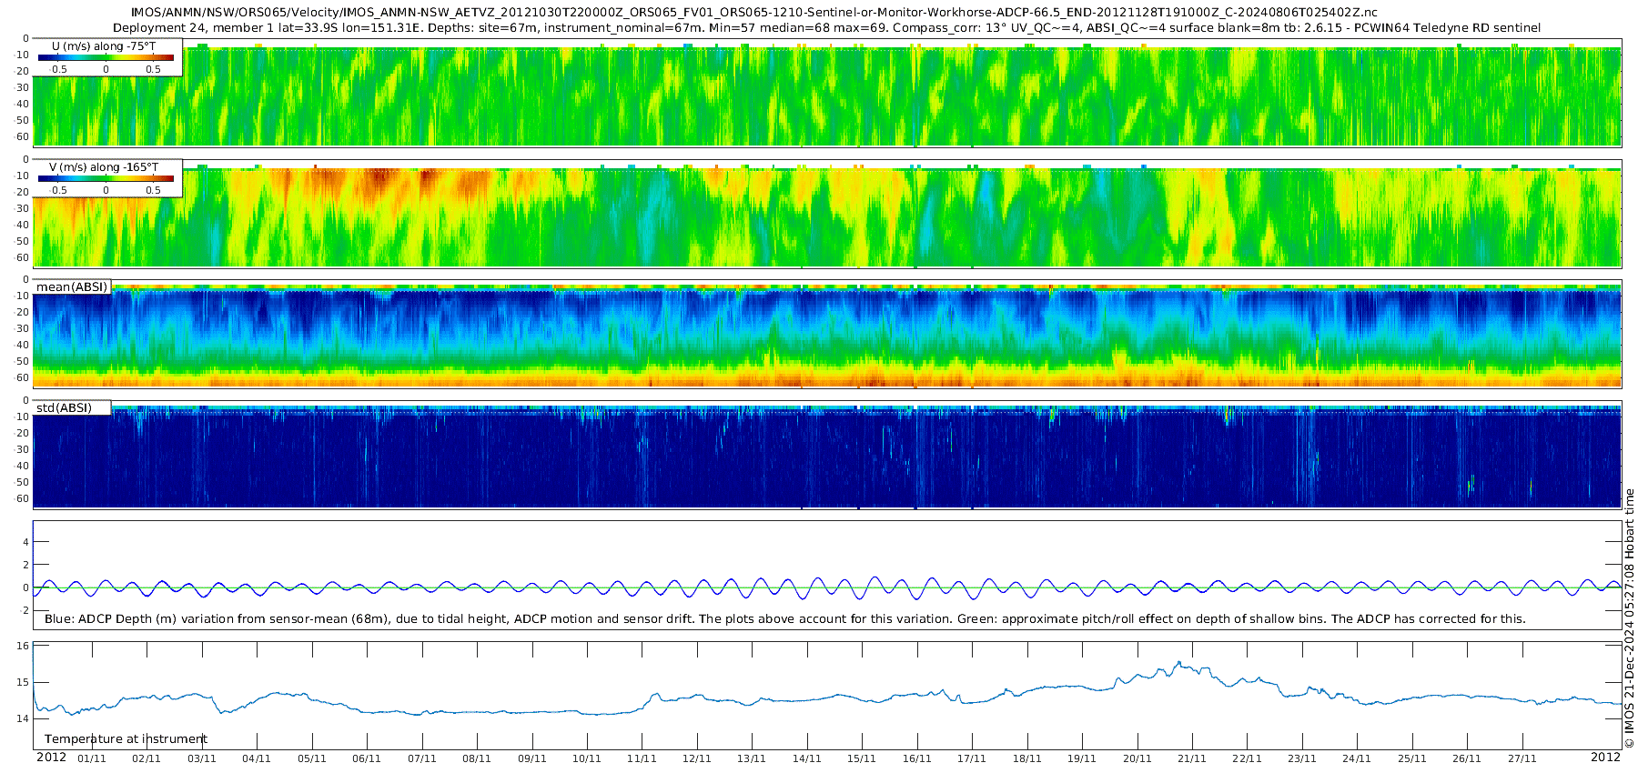Select the std(ABSI) panel label
Image resolution: width=1638 pixels, height=773 pixels.
point(72,408)
